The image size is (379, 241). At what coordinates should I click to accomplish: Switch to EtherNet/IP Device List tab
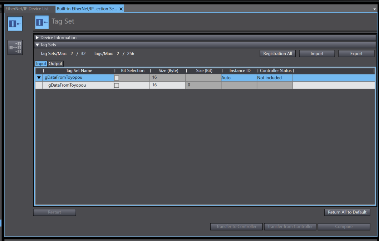tap(27, 9)
